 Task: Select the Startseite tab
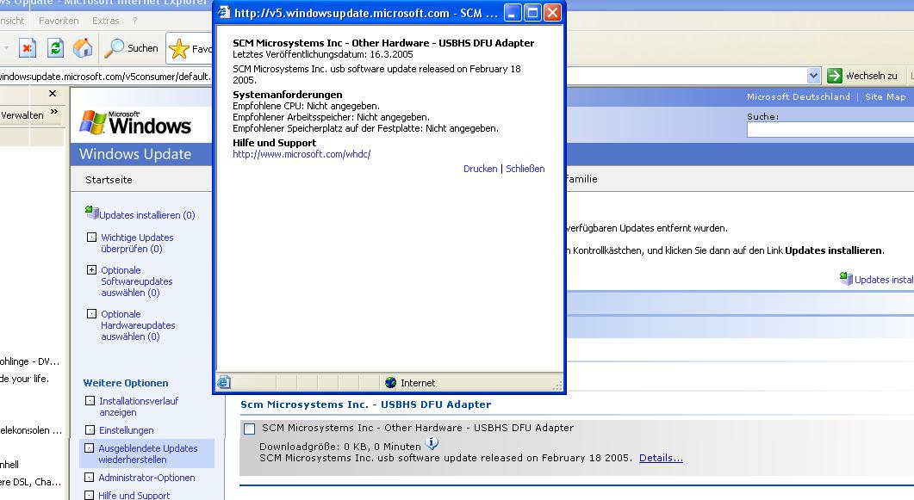click(109, 180)
